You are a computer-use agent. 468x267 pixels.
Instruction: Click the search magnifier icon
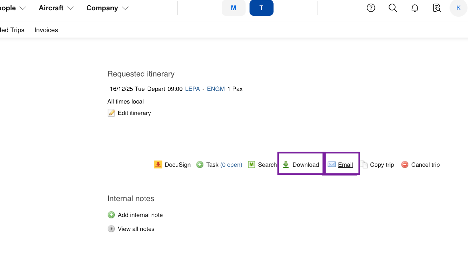point(393,8)
